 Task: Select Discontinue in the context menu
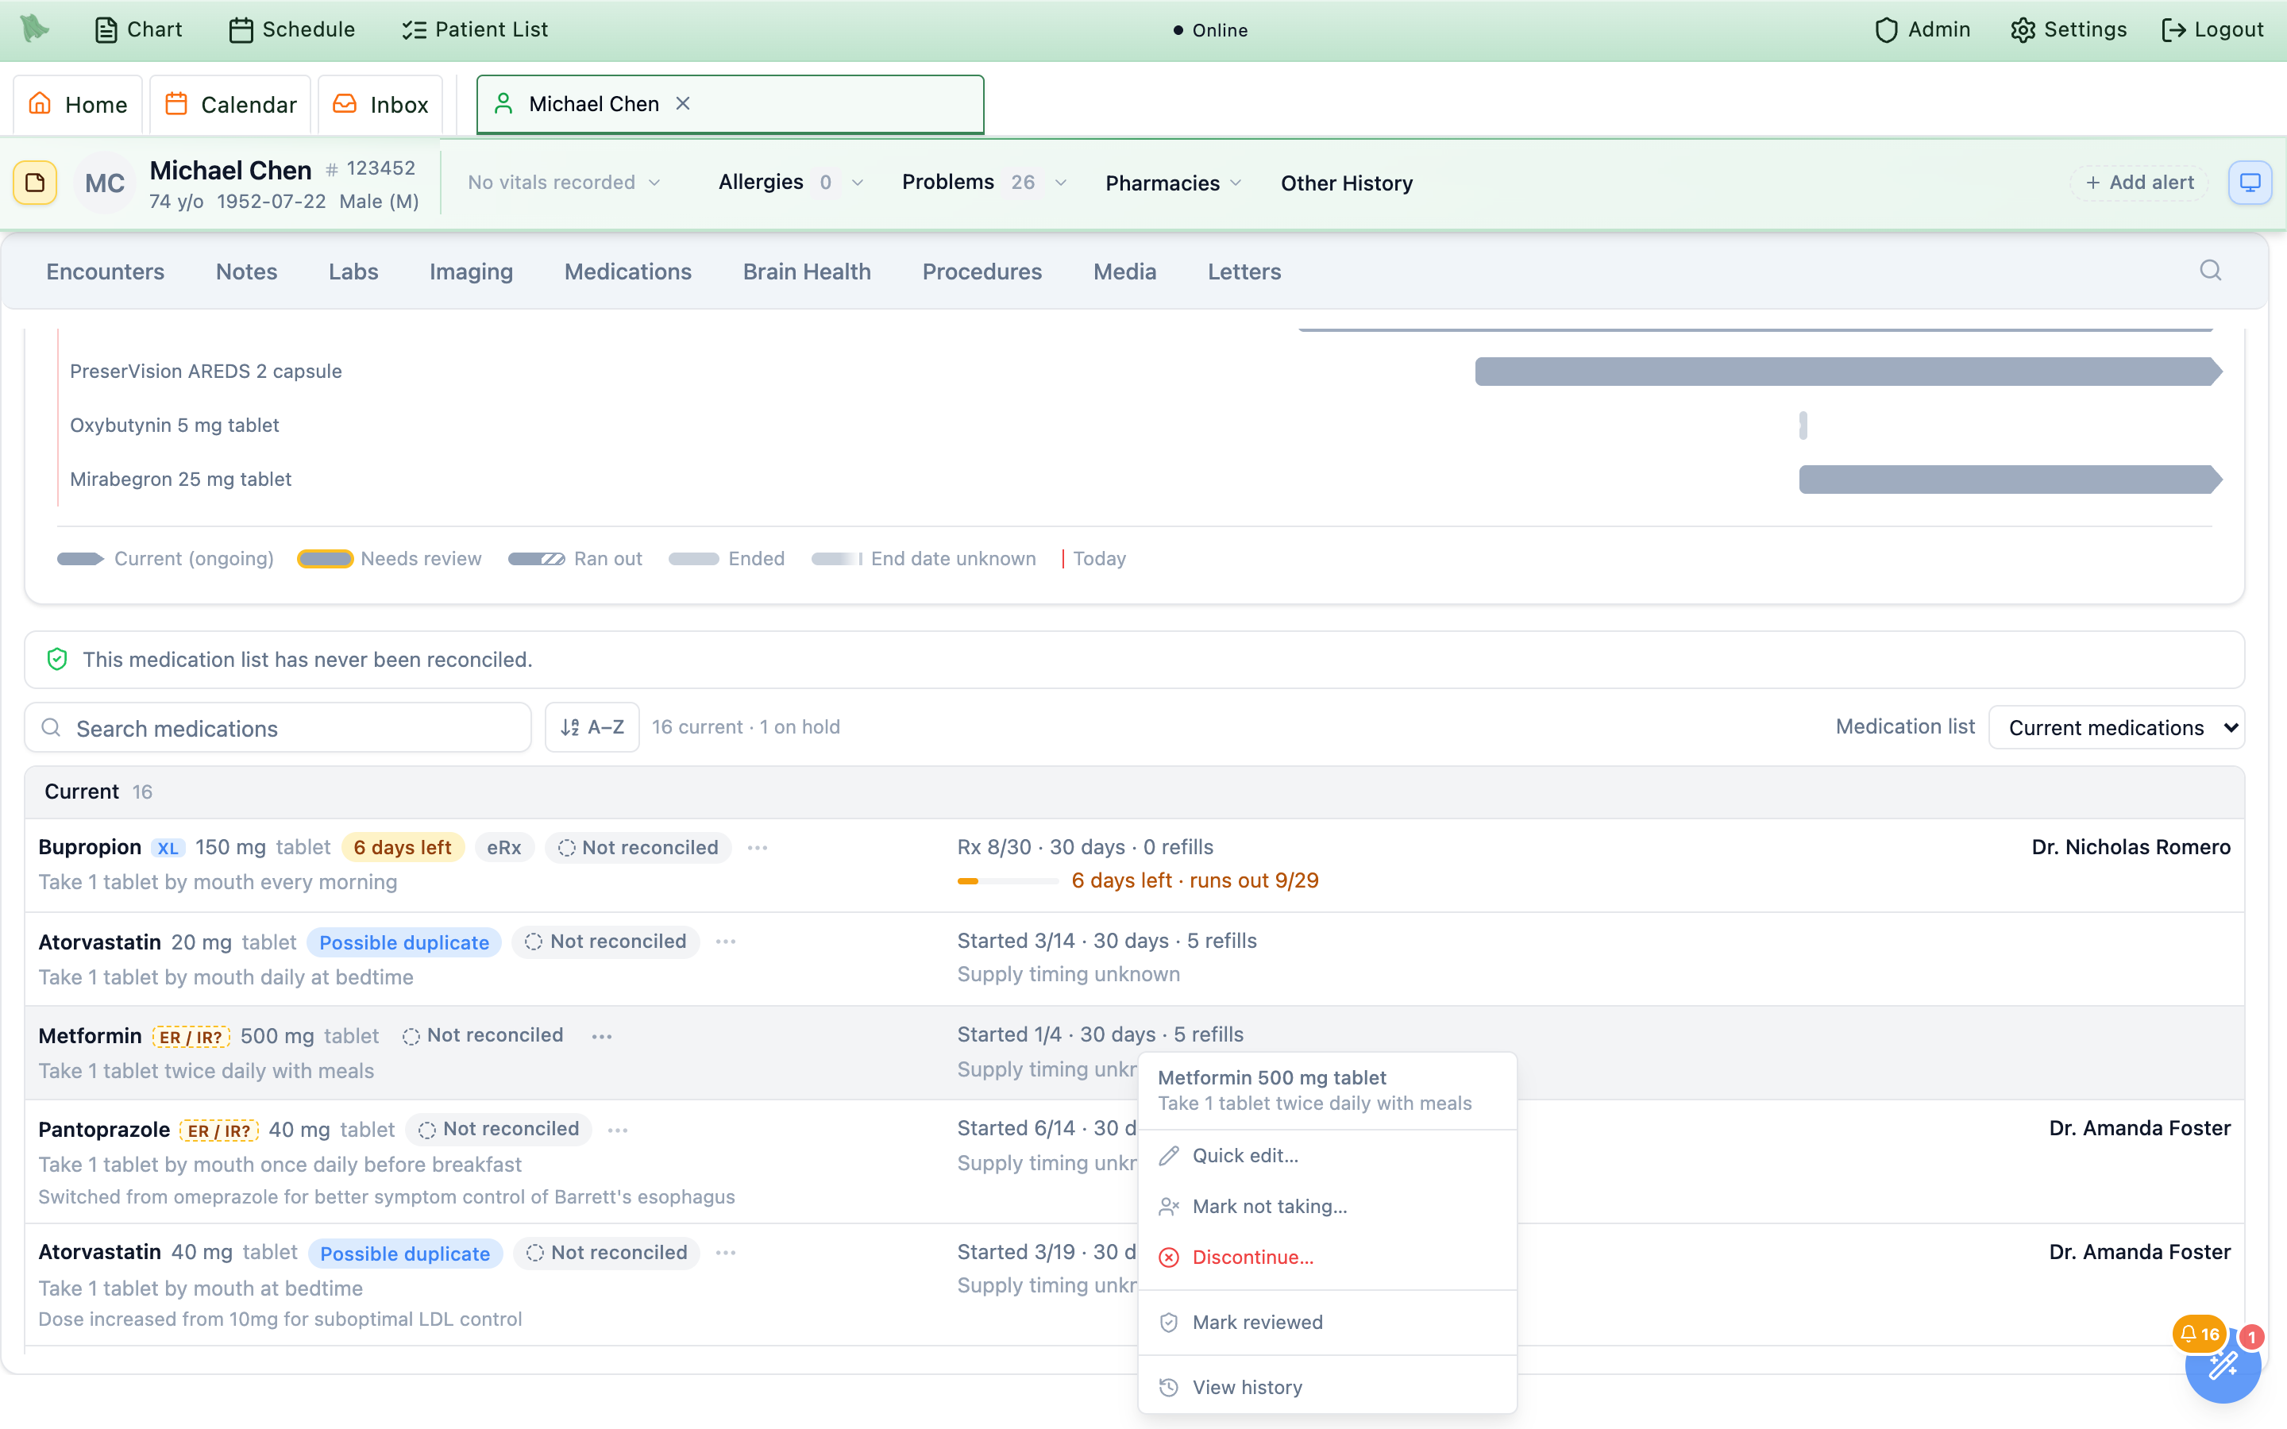click(x=1327, y=1257)
